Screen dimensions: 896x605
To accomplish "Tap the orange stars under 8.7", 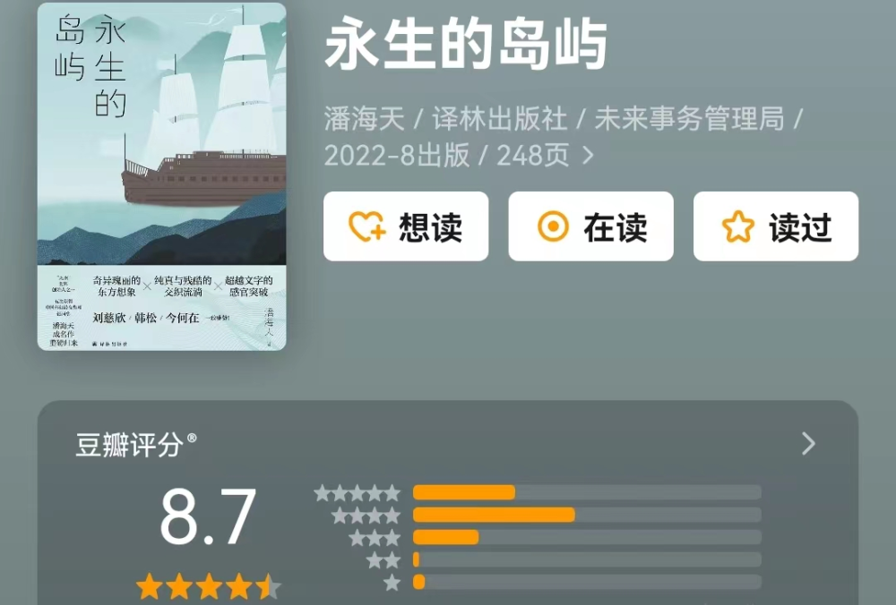I will click(x=209, y=587).
